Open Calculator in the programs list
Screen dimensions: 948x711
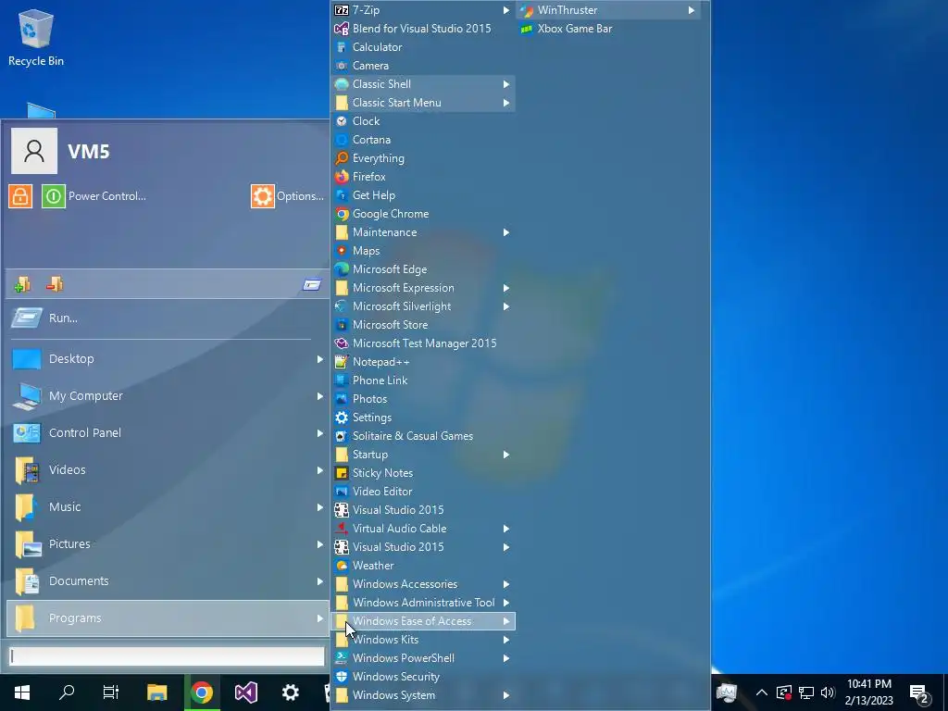(x=422, y=46)
